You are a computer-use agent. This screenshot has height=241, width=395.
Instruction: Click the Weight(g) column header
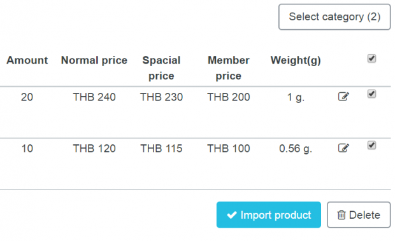tap(296, 61)
